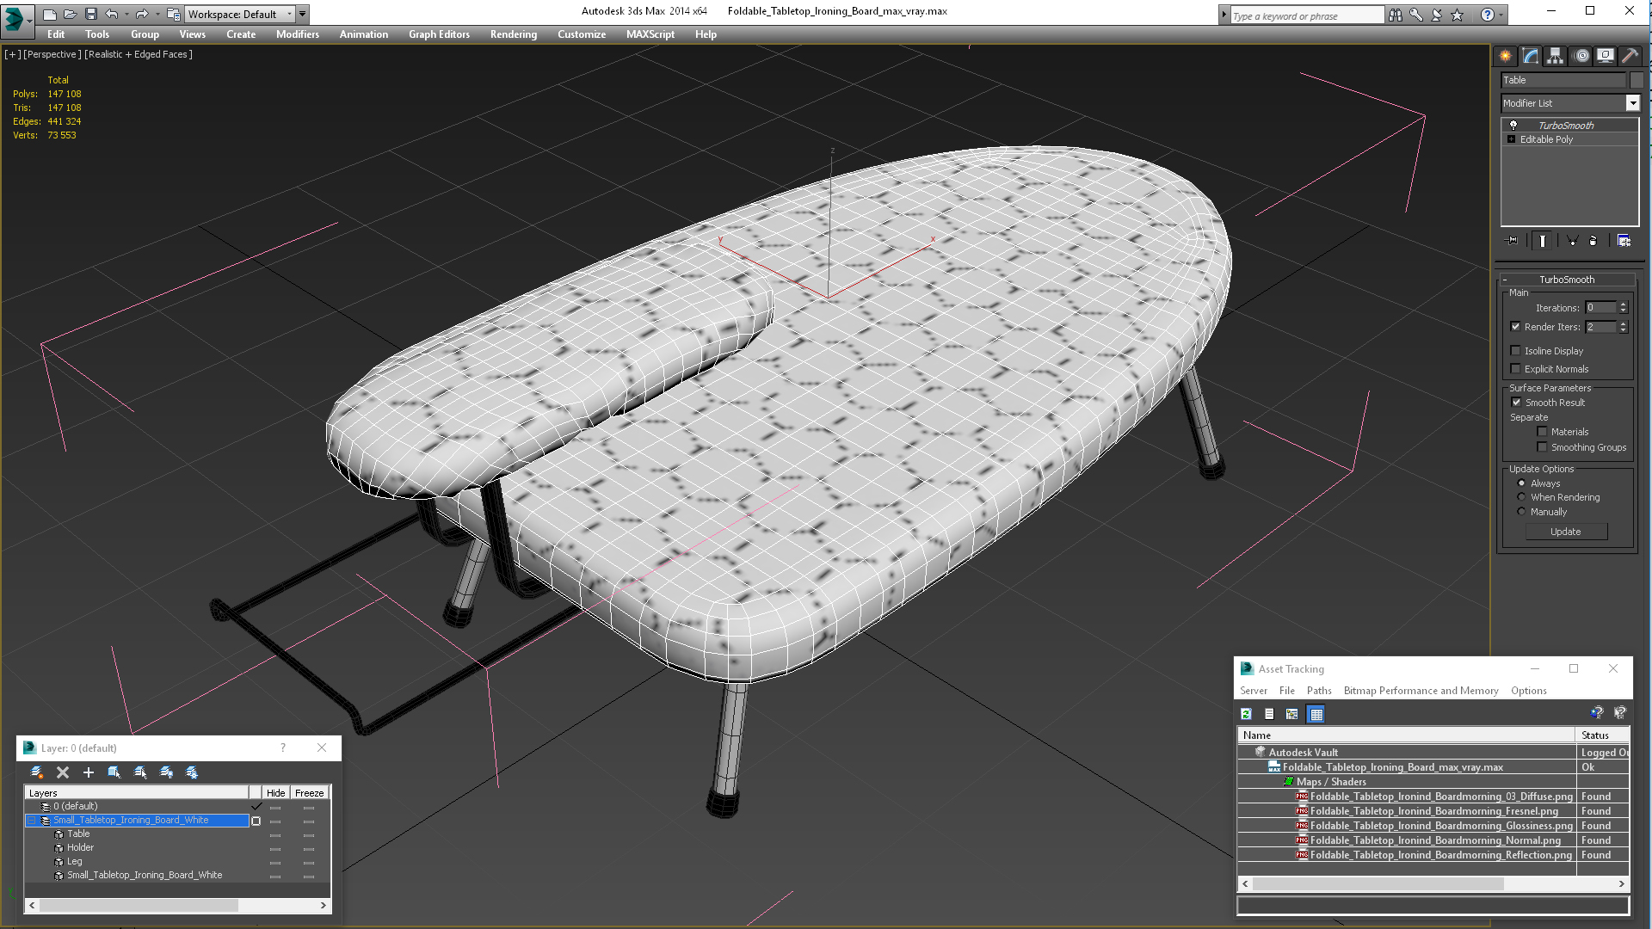This screenshot has height=929, width=1652.
Task: Open the Modifier List dropdown
Action: click(x=1632, y=103)
